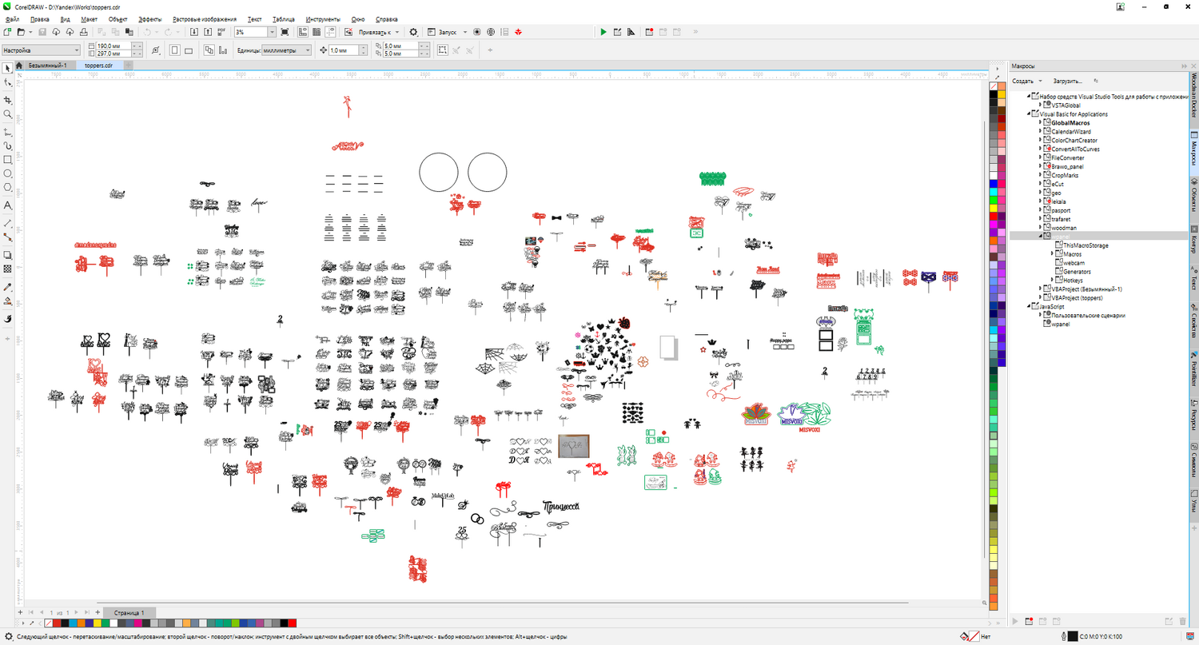The width and height of the screenshot is (1199, 645).
Task: Open the Bitmaps menu
Action: (205, 18)
